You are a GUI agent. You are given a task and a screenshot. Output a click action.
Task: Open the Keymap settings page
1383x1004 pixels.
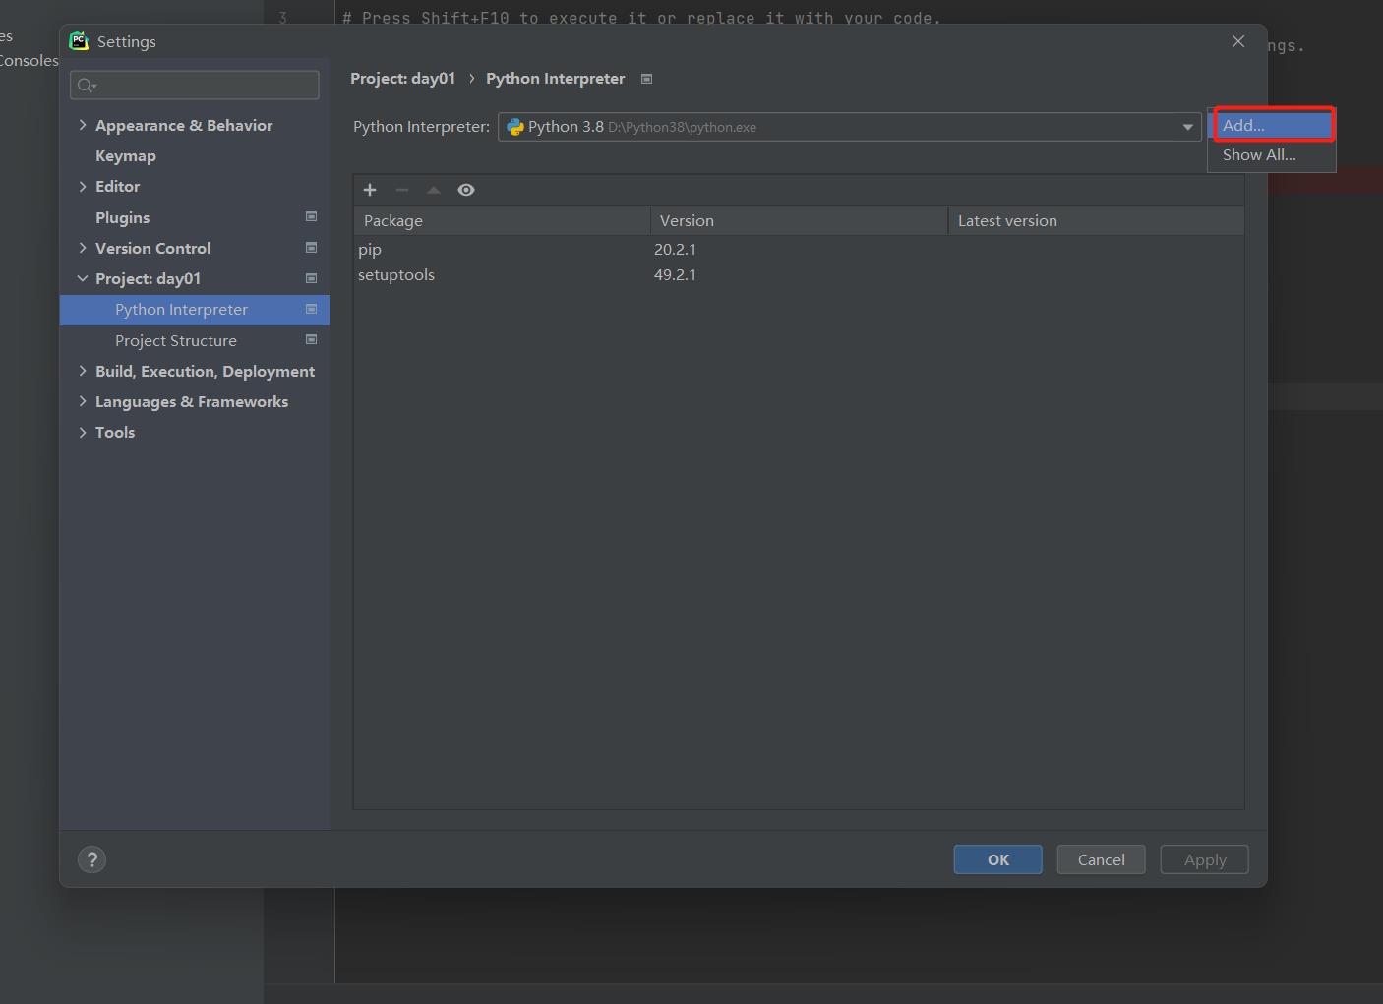click(x=126, y=155)
